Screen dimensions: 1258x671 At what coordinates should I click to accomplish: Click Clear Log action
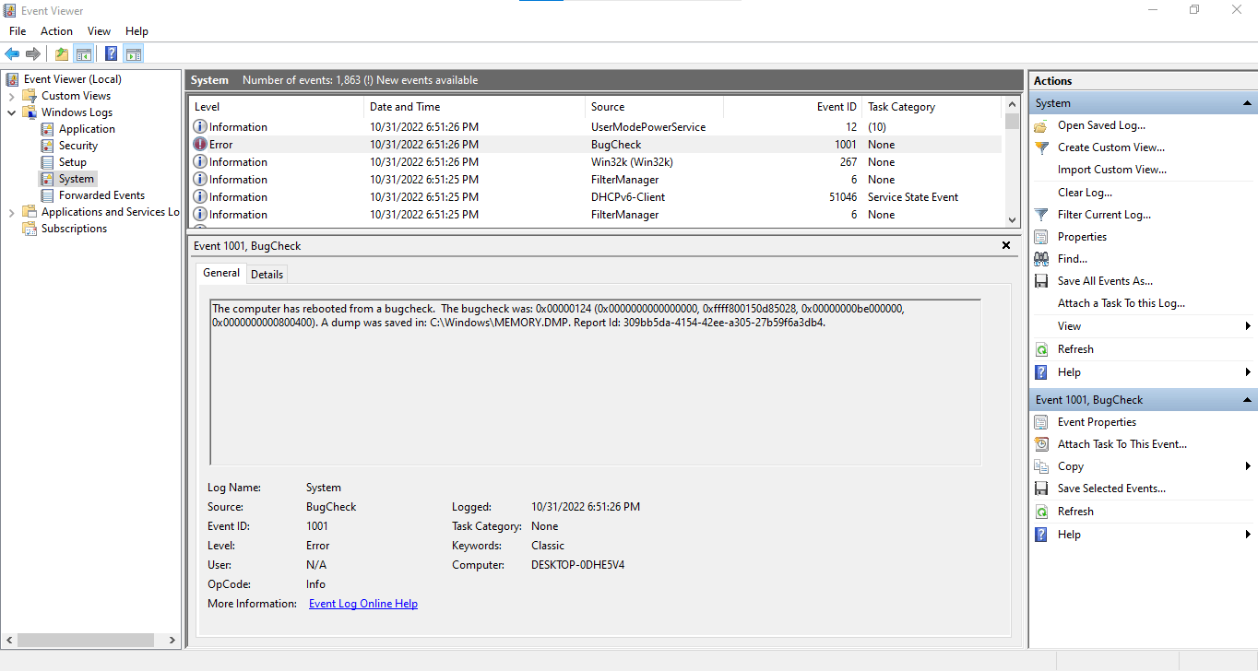(x=1085, y=193)
